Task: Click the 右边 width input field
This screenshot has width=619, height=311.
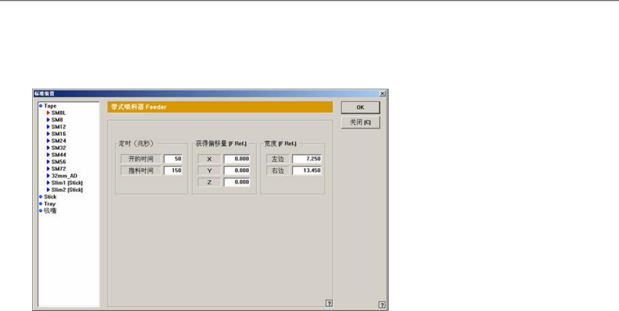Action: pos(307,171)
